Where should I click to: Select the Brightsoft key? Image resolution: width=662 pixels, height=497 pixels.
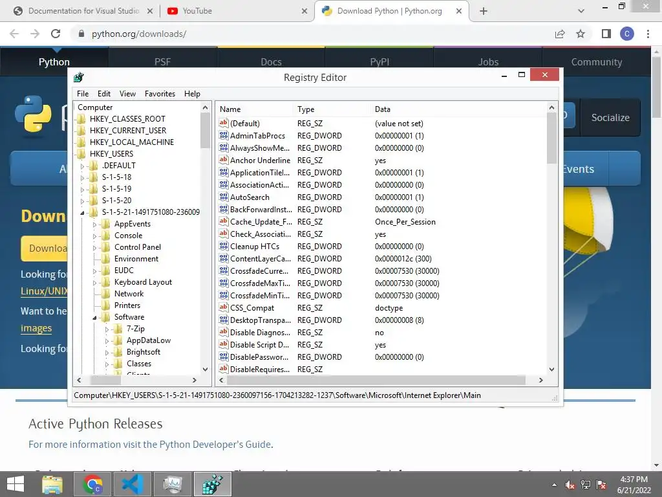coord(143,352)
